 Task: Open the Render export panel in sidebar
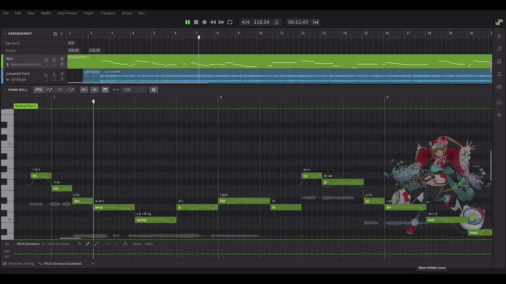(x=499, y=74)
